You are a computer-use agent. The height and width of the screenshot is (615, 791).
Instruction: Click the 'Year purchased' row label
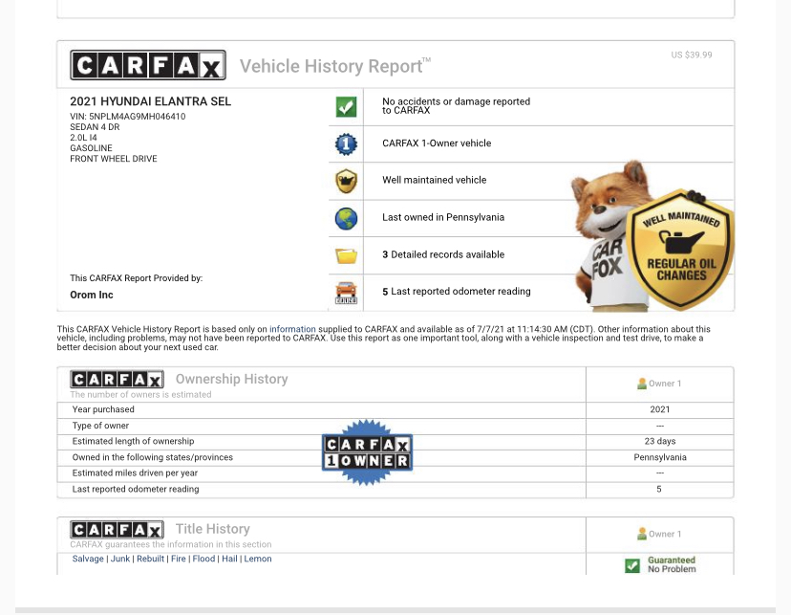103,409
